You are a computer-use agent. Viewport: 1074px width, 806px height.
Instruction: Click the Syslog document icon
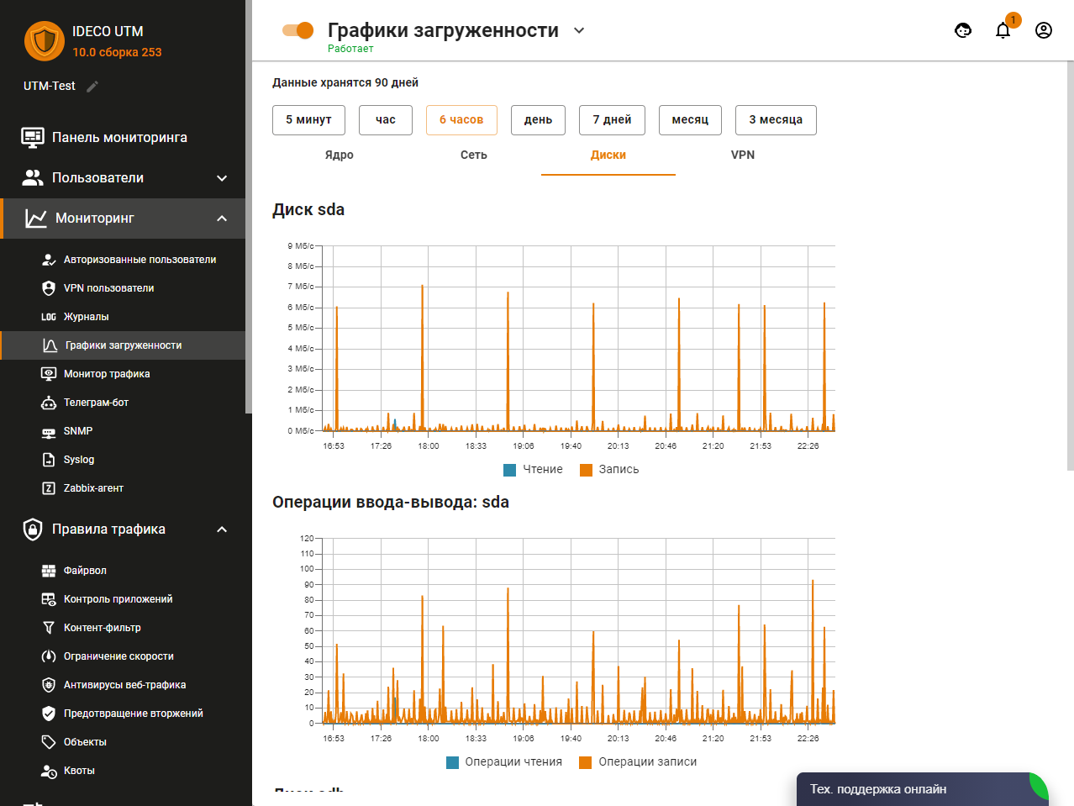pyautogui.click(x=49, y=460)
